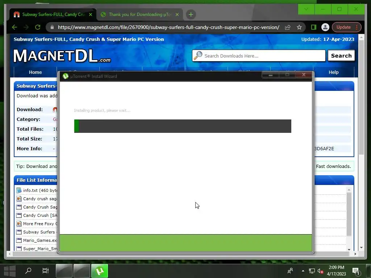Close the µTorrent Install Wizard

coord(304,75)
